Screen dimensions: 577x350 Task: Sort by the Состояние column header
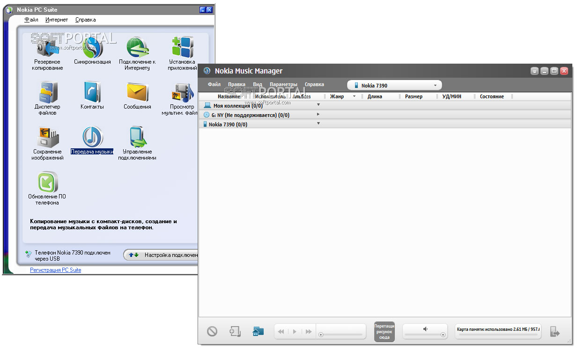pyautogui.click(x=492, y=96)
